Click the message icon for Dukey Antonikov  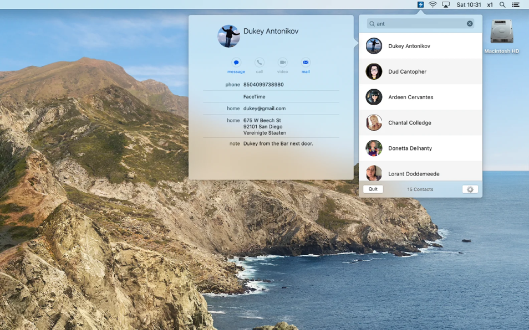(x=236, y=63)
